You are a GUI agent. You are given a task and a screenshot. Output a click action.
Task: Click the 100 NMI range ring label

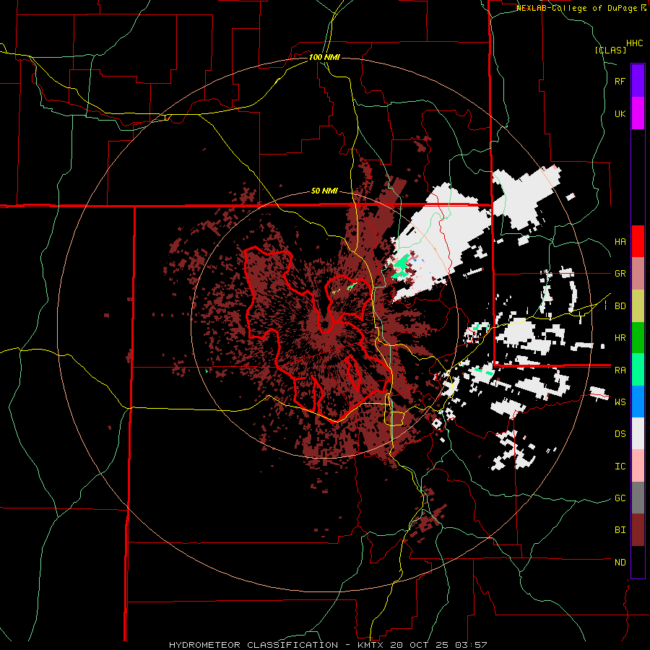[324, 57]
